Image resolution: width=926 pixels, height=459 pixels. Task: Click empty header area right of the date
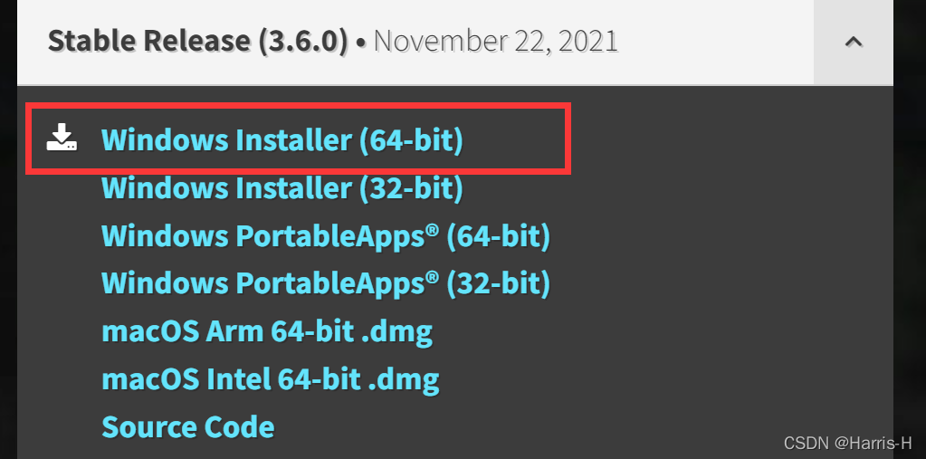click(x=714, y=42)
